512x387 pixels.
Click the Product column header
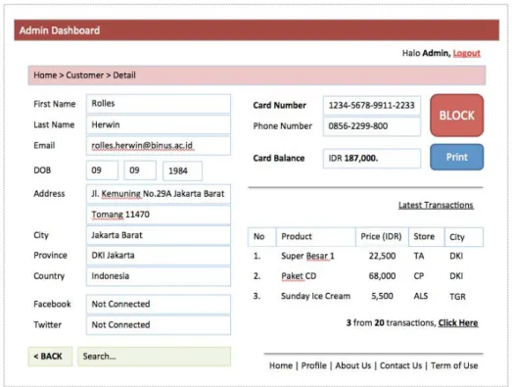tap(316, 237)
